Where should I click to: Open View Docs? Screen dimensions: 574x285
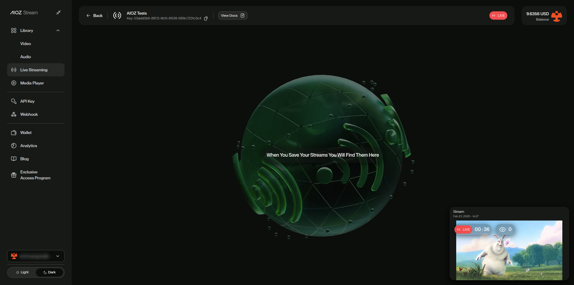(233, 16)
